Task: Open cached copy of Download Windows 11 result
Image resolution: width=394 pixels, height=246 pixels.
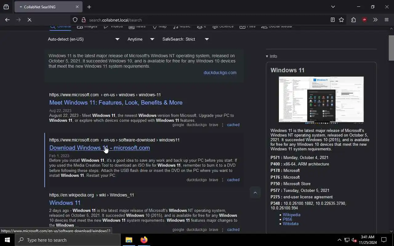Action: pyautogui.click(x=233, y=180)
